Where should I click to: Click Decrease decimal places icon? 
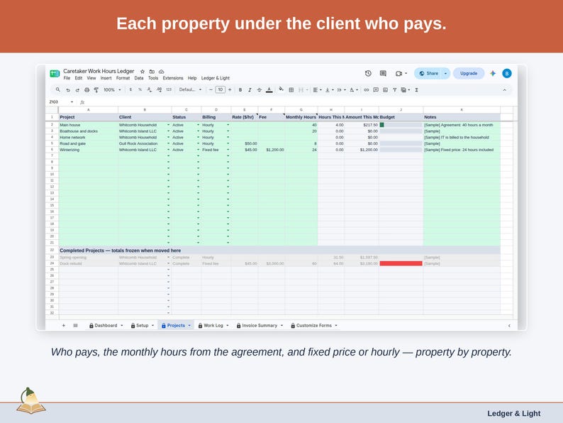coord(150,90)
